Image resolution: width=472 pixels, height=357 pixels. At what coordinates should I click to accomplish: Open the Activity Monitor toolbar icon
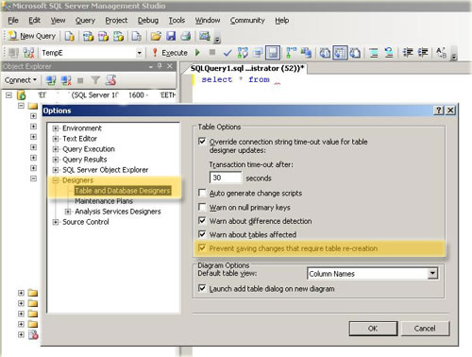point(205,36)
